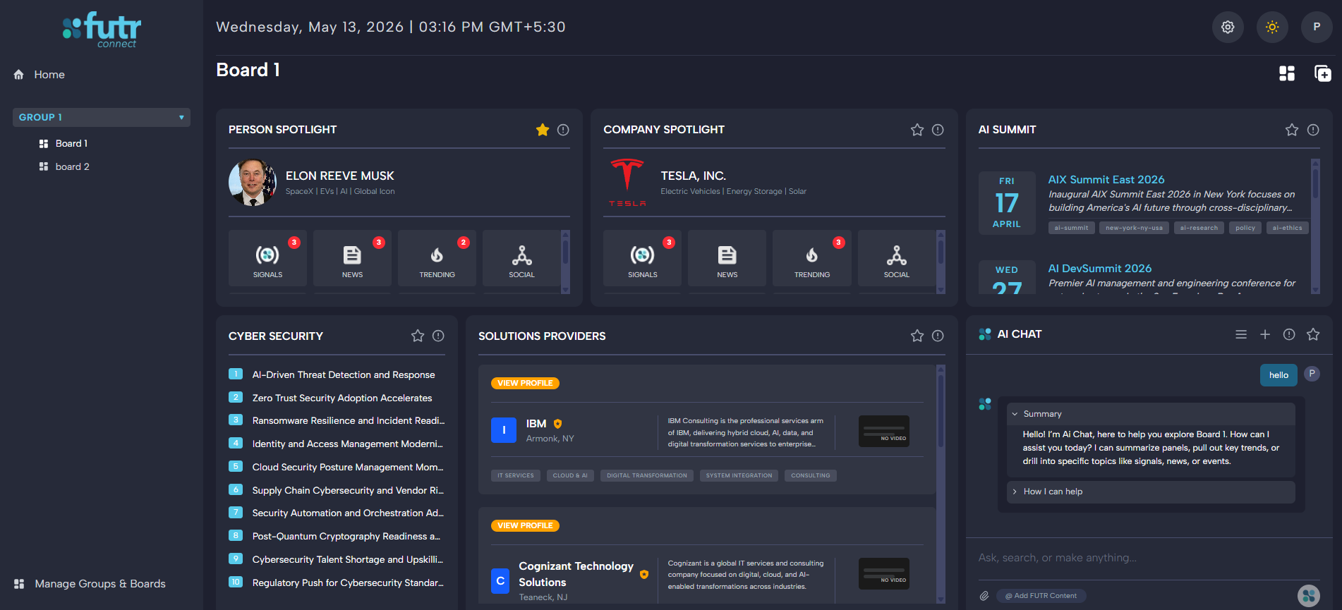The image size is (1342, 610).
Task: Click the AI chat send logo button
Action: (x=1308, y=596)
